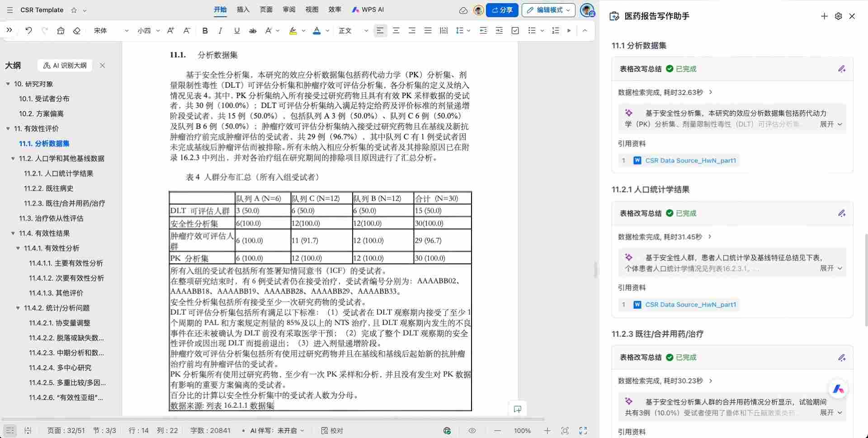The width and height of the screenshot is (868, 438).
Task: Open 医药报告写作助手 settings gear
Action: pos(839,16)
